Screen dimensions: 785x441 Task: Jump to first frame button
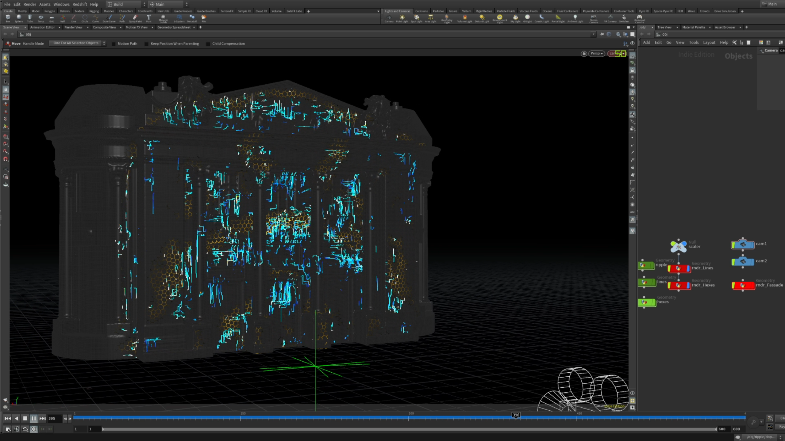8,419
